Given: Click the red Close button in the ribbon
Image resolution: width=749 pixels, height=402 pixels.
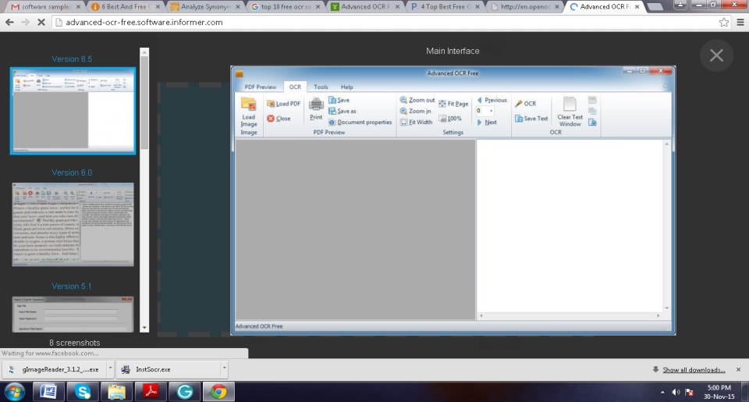Looking at the screenshot, I should click(x=279, y=119).
